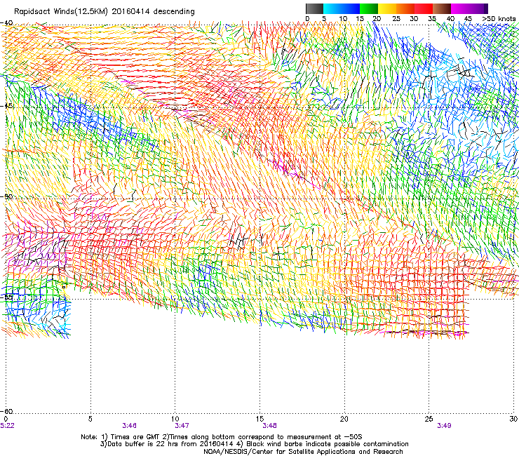
Task: Pick the orange 25-30 knots legend segment
Action: point(405,8)
